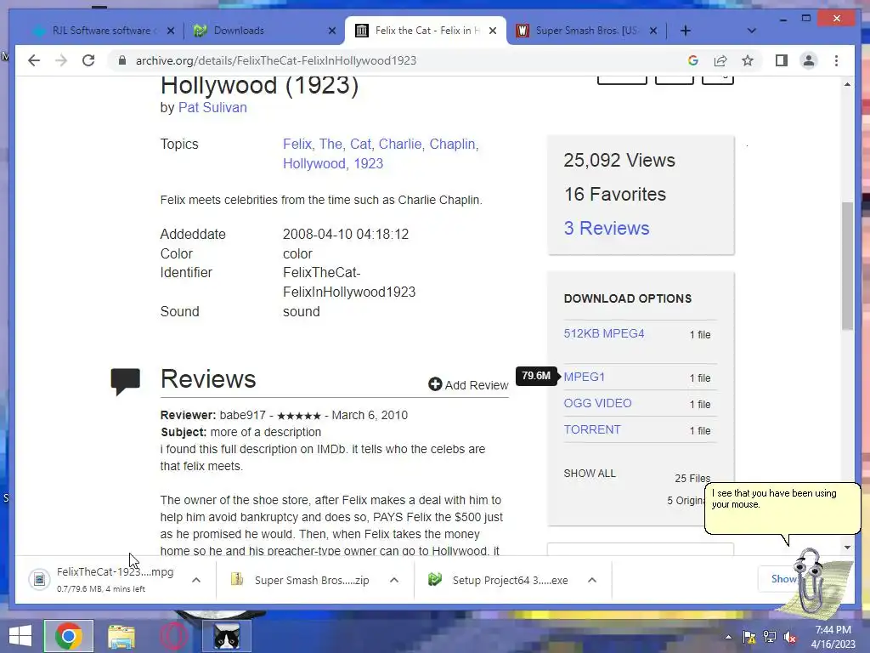The width and height of the screenshot is (870, 653).
Task: Switch to Downloads tab
Action: [263, 31]
